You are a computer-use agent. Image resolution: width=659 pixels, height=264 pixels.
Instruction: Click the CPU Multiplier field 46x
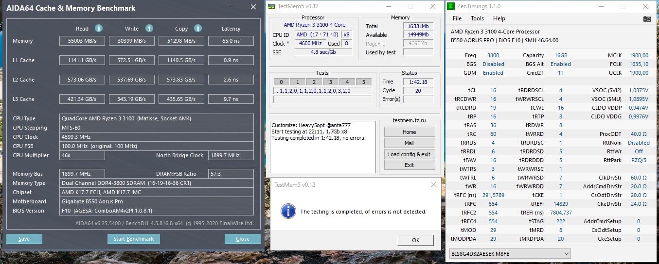(82, 155)
